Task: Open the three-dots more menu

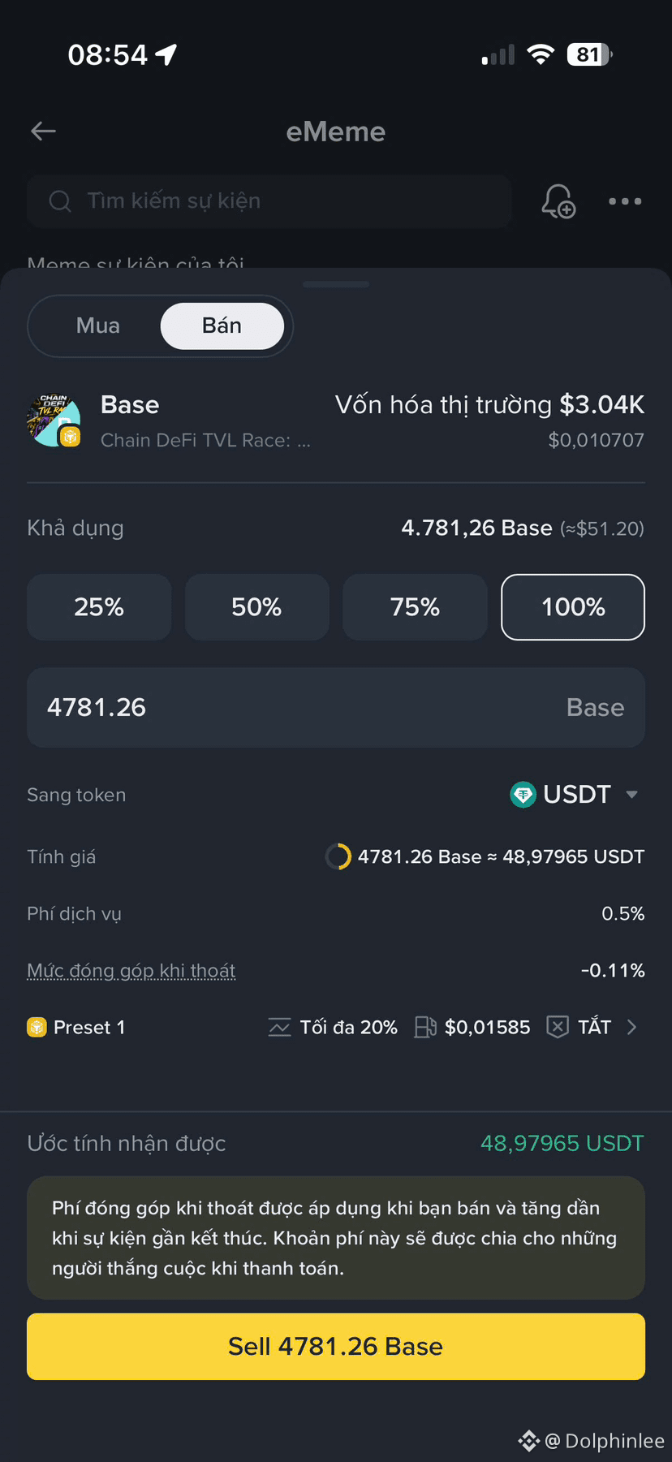Action: point(625,201)
